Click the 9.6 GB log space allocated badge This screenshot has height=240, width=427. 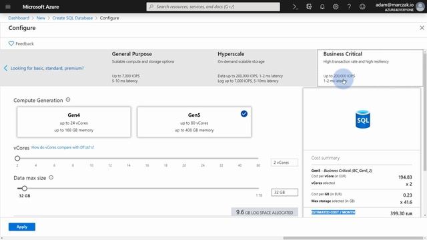tap(264, 212)
